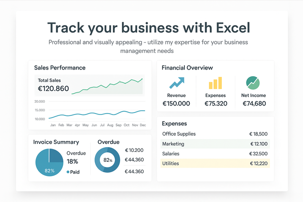The width and height of the screenshot is (303, 202).
Task: Select the highlighted Utilities expense row
Action: pyautogui.click(x=215, y=163)
